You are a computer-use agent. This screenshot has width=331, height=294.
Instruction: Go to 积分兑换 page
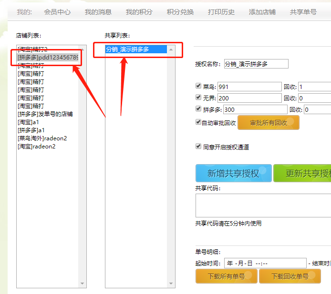pos(180,12)
